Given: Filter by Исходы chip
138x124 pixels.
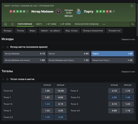Looking at the screenshot, I should [x=8, y=31].
